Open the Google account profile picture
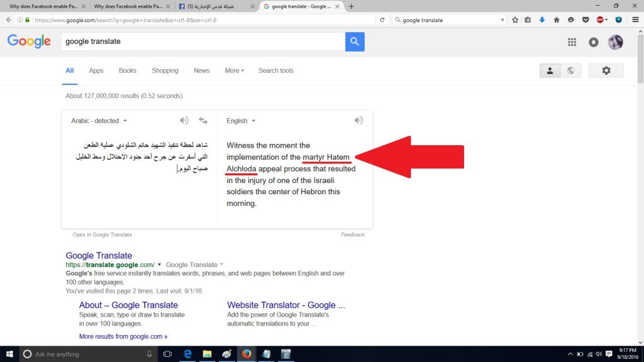 coord(615,42)
